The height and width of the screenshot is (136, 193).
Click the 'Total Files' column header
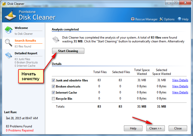tap(100, 72)
